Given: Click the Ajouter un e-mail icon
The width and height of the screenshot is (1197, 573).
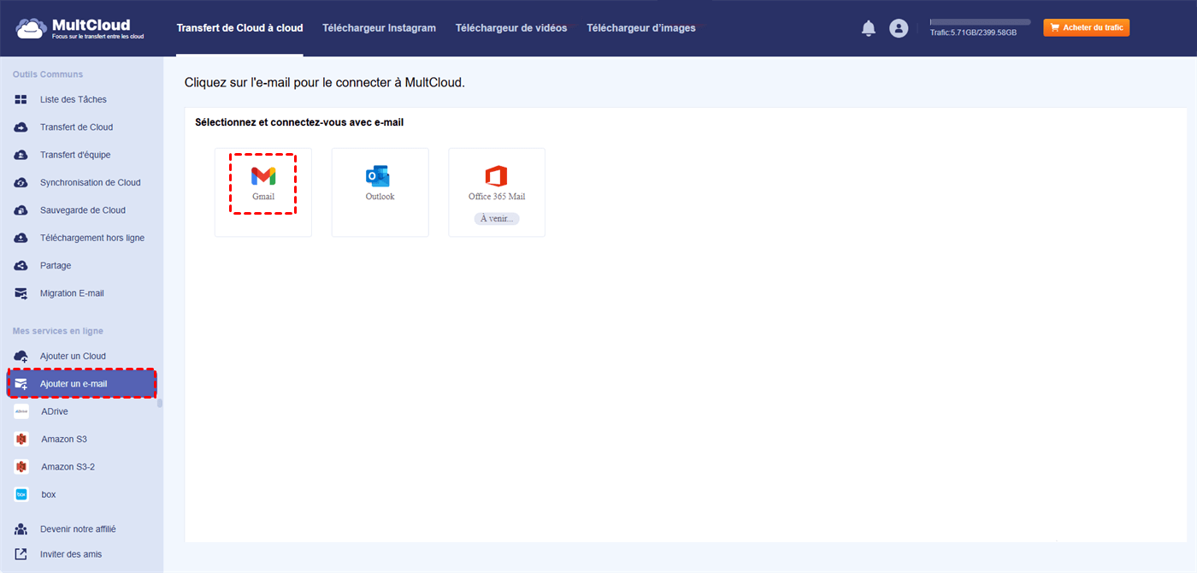Looking at the screenshot, I should point(21,384).
